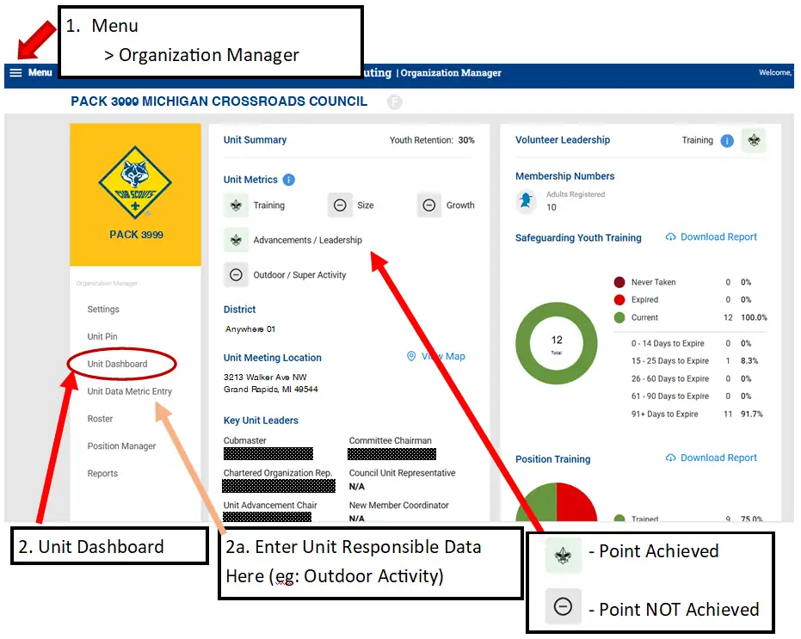Click the Membership Numbers heading
Screen dimensions: 801x639
(x=564, y=176)
